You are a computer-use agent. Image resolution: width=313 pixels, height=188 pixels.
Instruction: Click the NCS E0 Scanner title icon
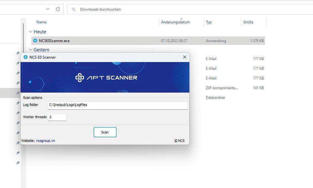click(26, 57)
